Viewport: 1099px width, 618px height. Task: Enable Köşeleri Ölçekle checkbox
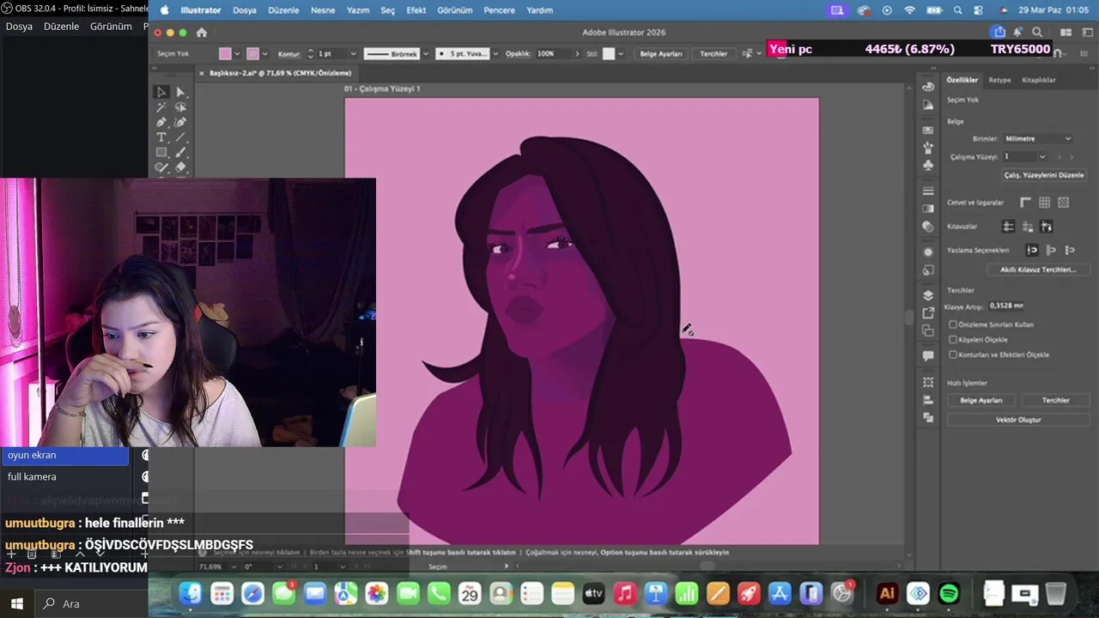tap(953, 339)
